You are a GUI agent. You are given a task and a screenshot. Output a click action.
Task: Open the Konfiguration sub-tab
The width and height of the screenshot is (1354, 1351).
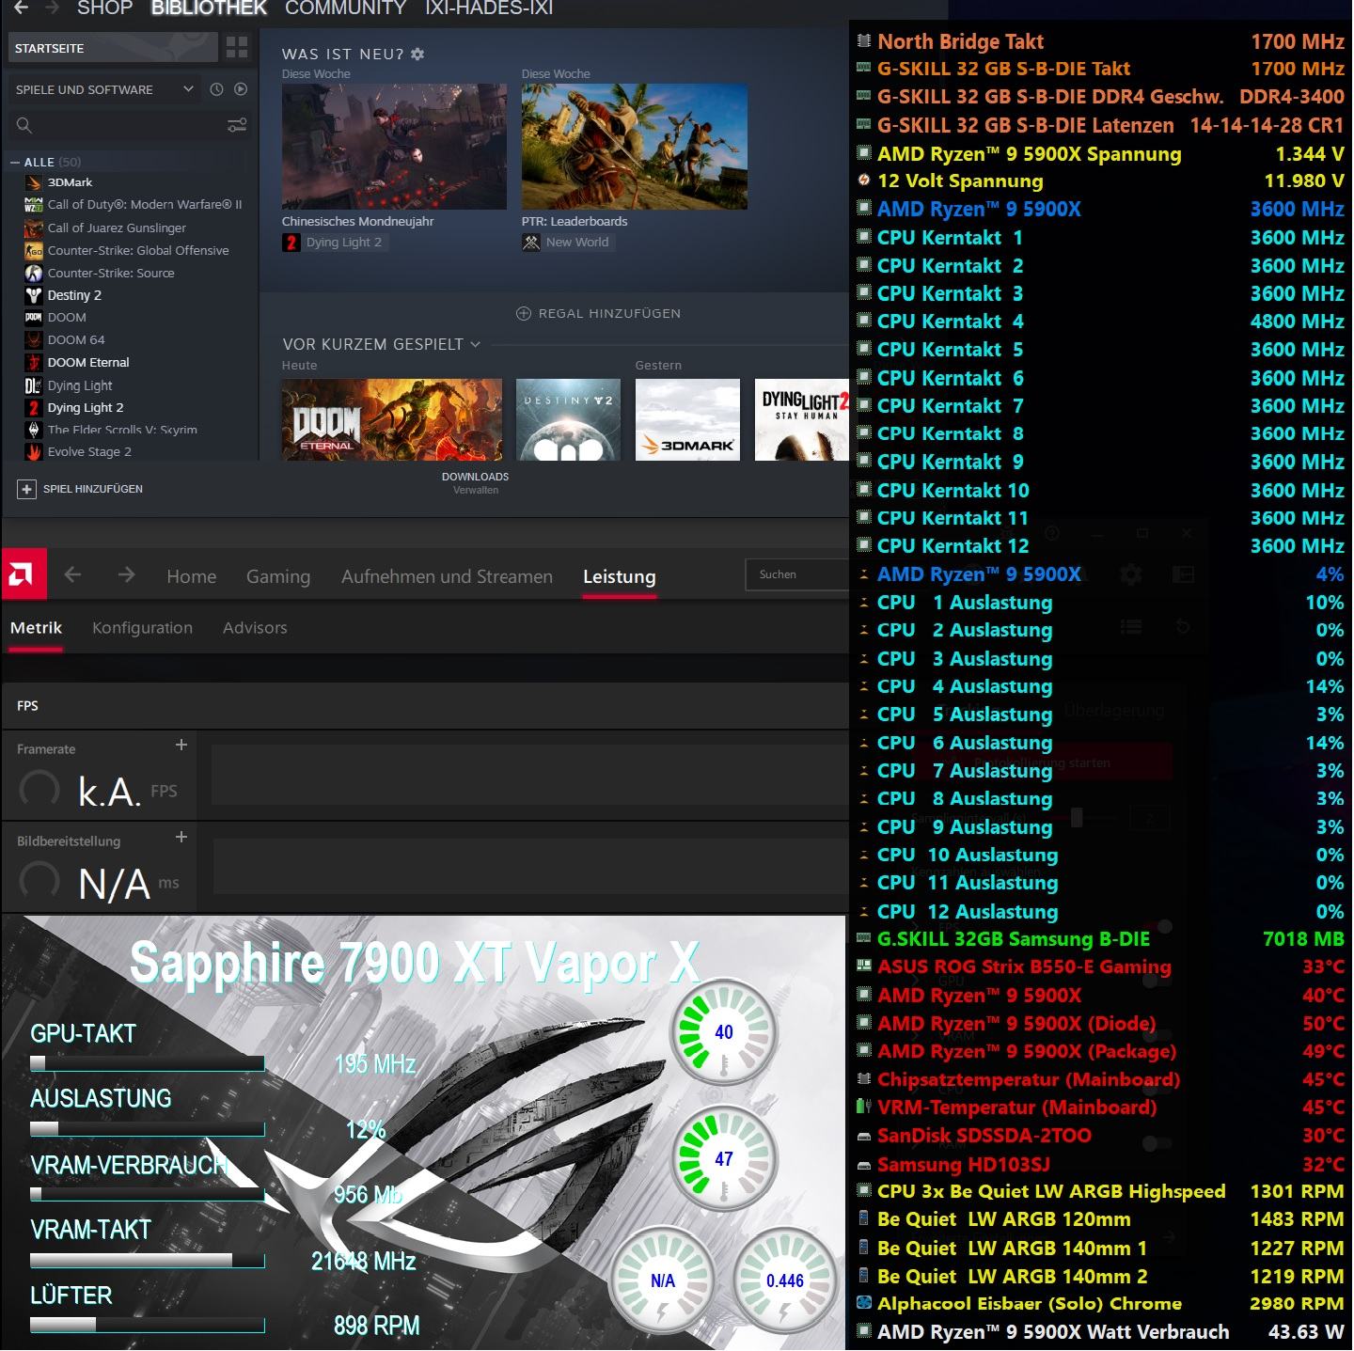(x=142, y=627)
